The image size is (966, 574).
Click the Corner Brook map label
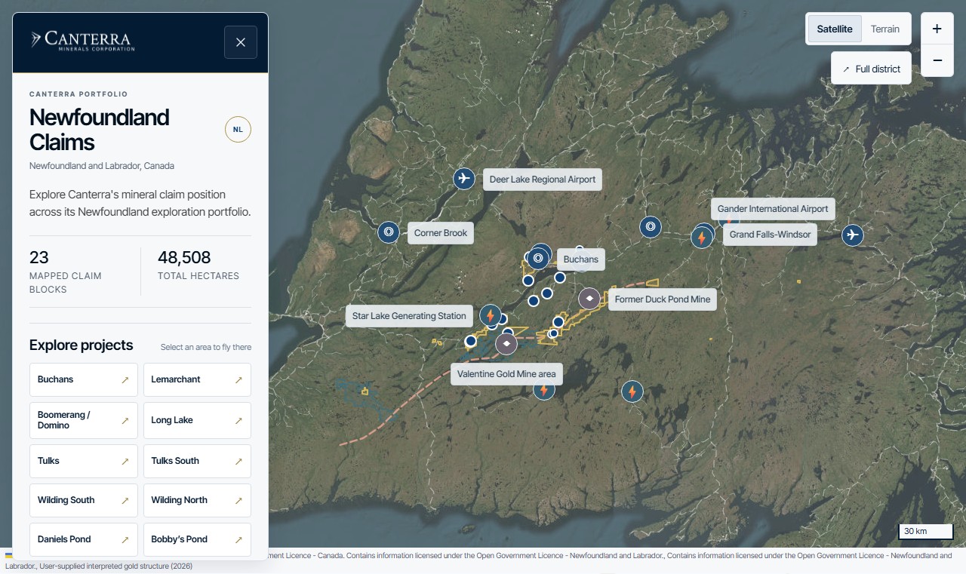pyautogui.click(x=441, y=233)
